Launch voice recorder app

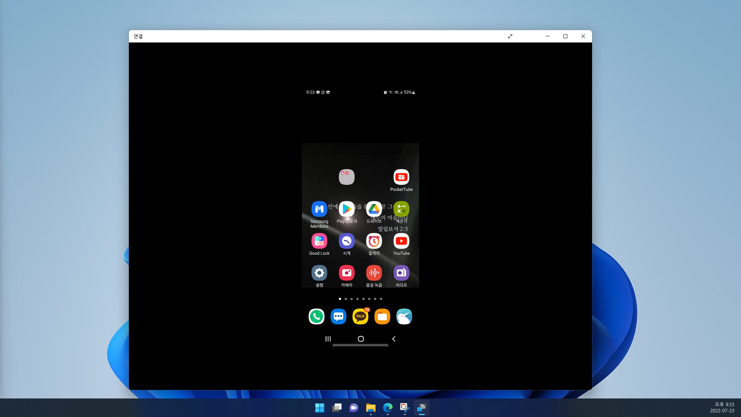[374, 273]
